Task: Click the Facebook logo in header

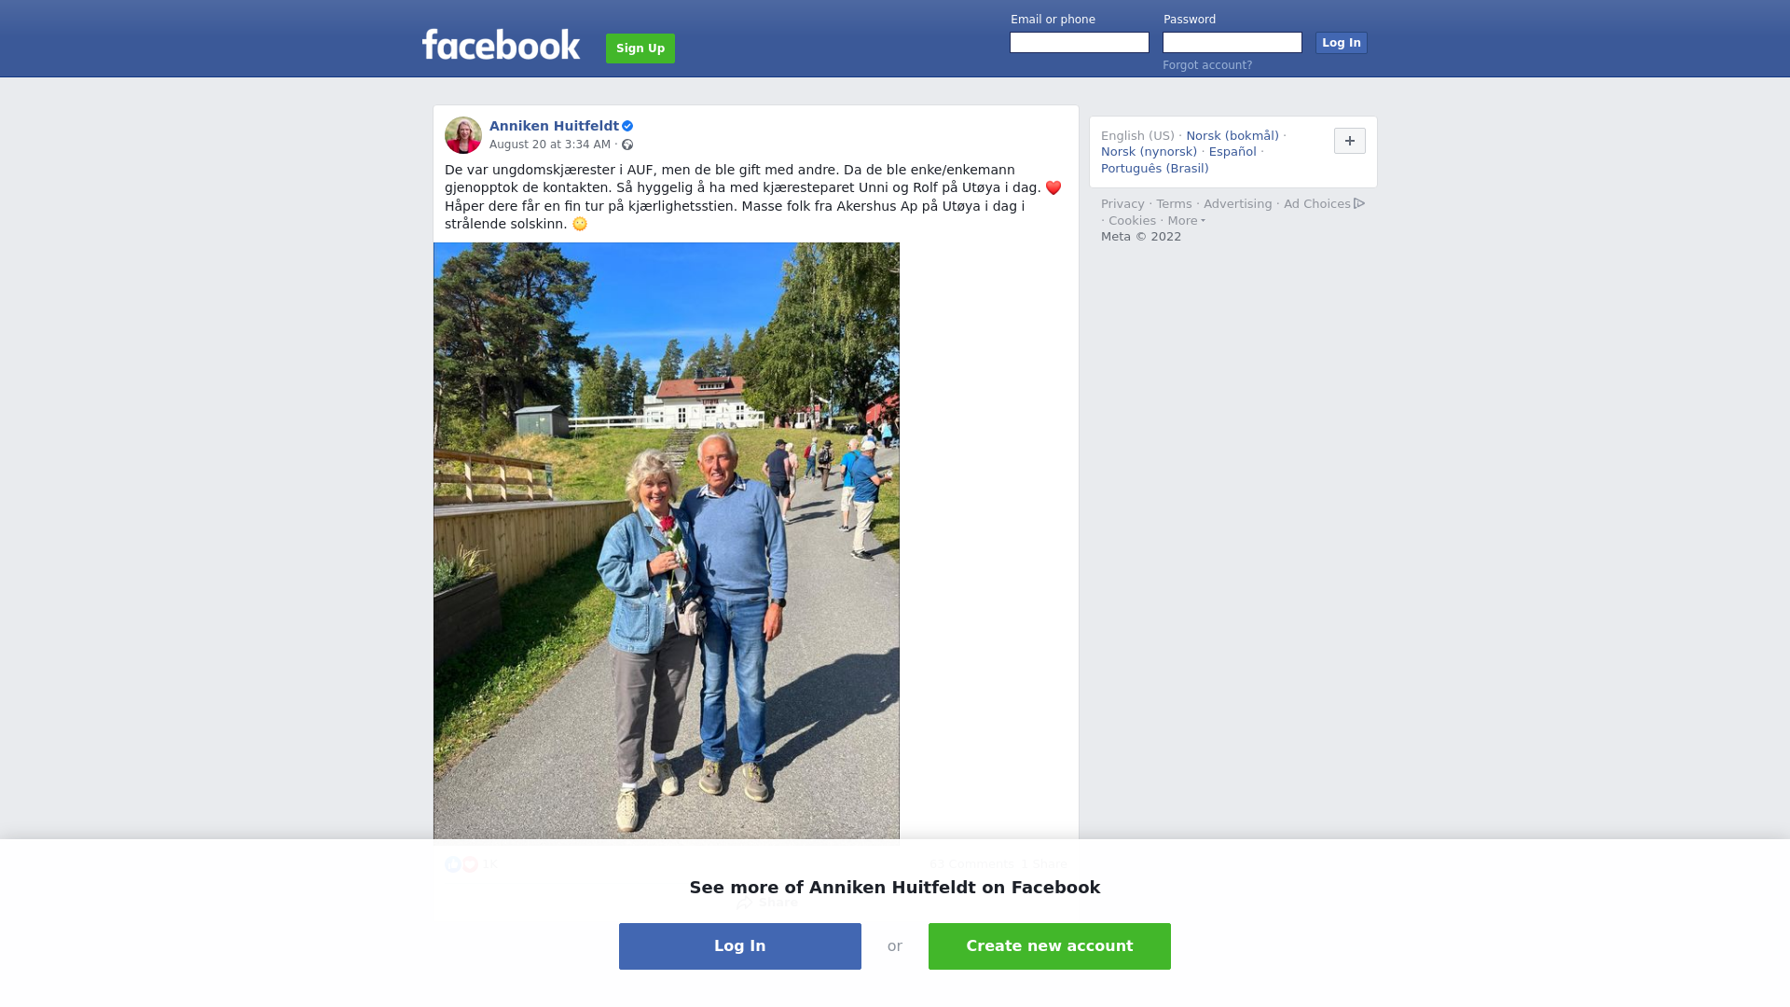Action: pos(501,45)
